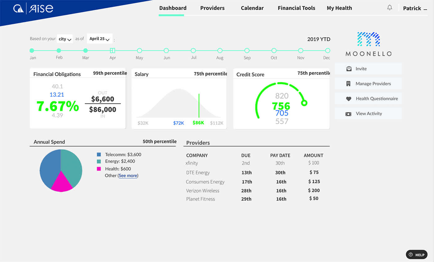Open the See more link for Other spending

pos(128,175)
